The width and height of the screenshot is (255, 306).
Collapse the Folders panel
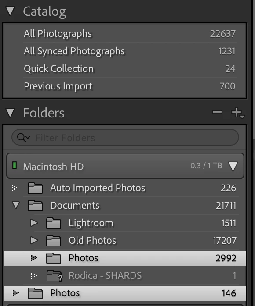click(x=10, y=113)
